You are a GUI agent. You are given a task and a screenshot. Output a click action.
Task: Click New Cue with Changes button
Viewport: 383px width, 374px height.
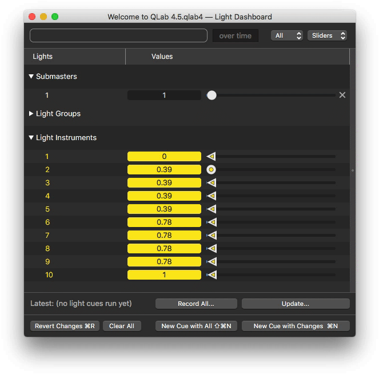296,326
